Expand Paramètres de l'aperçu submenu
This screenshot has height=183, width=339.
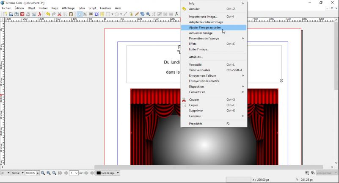[214, 38]
